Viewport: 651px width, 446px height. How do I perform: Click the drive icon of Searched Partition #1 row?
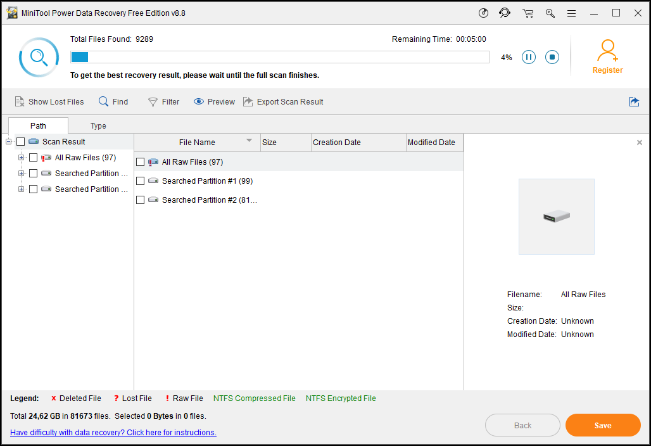(153, 181)
